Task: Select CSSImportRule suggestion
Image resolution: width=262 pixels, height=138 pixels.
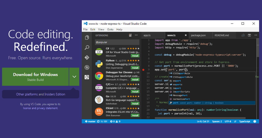Action: [x=212, y=73]
